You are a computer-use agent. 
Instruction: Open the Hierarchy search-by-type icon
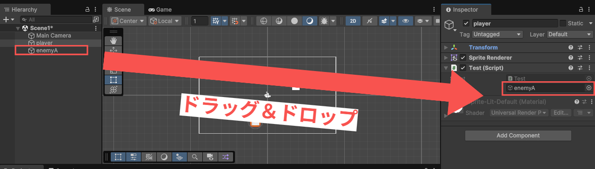pos(96,19)
